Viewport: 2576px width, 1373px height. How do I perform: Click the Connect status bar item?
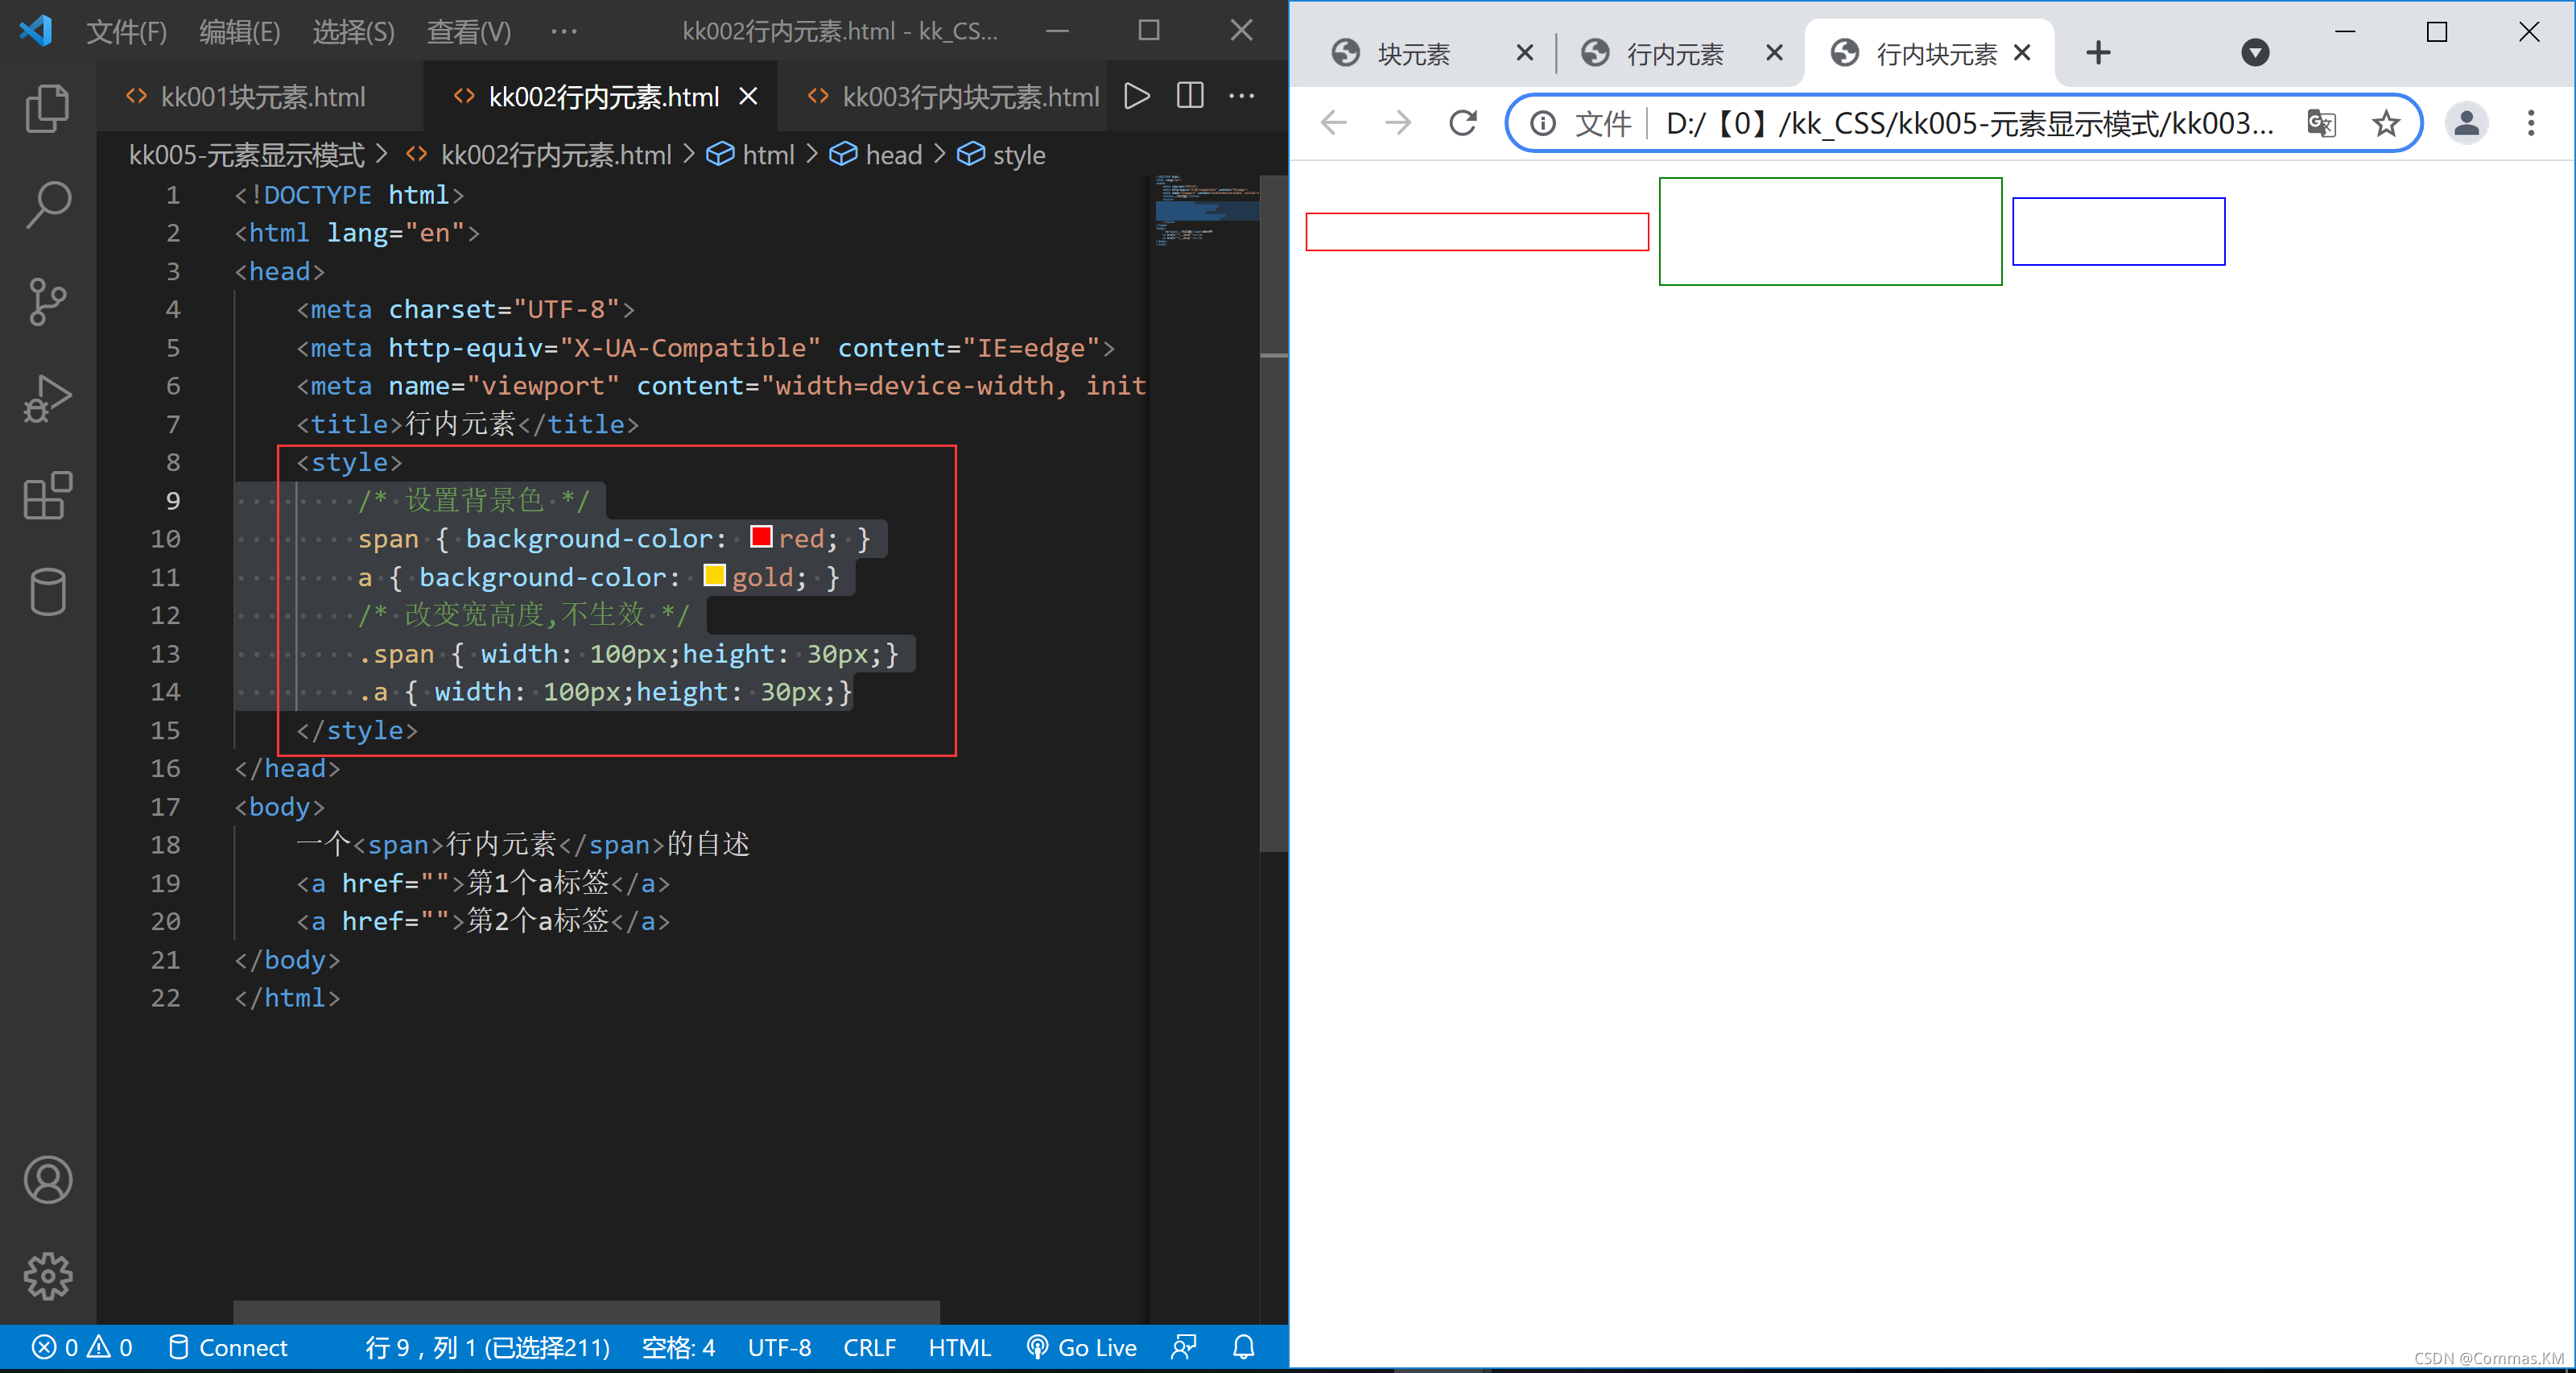tap(228, 1348)
